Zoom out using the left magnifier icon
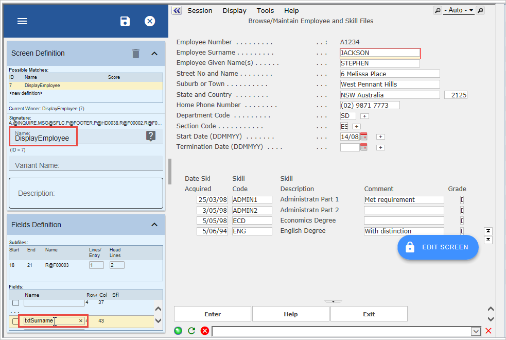 pyautogui.click(x=437, y=10)
